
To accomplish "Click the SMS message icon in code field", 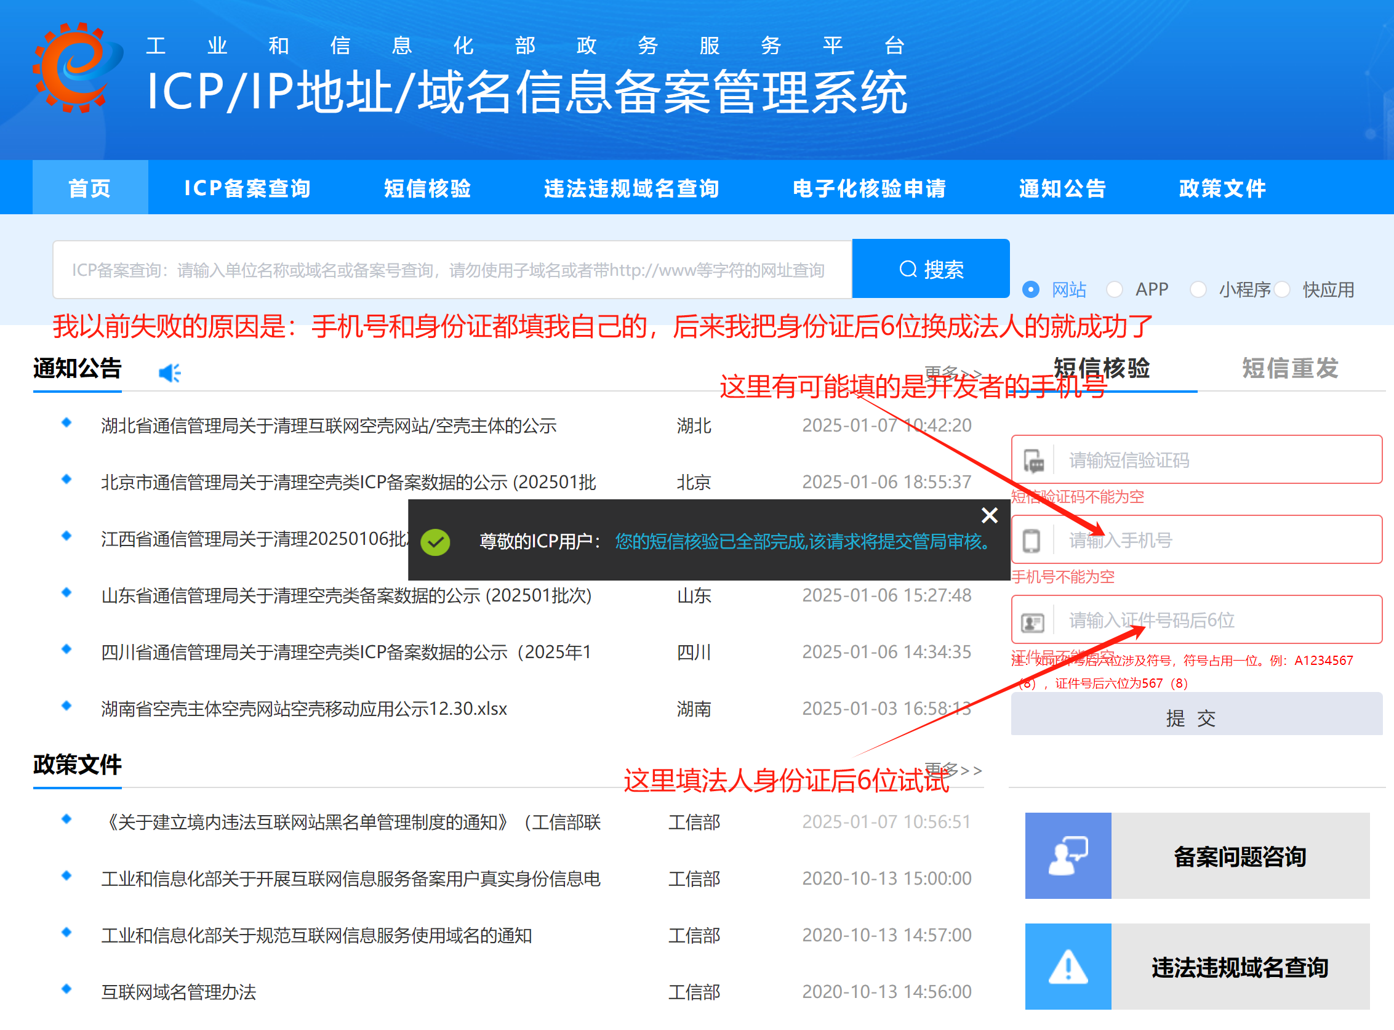I will pos(1034,461).
